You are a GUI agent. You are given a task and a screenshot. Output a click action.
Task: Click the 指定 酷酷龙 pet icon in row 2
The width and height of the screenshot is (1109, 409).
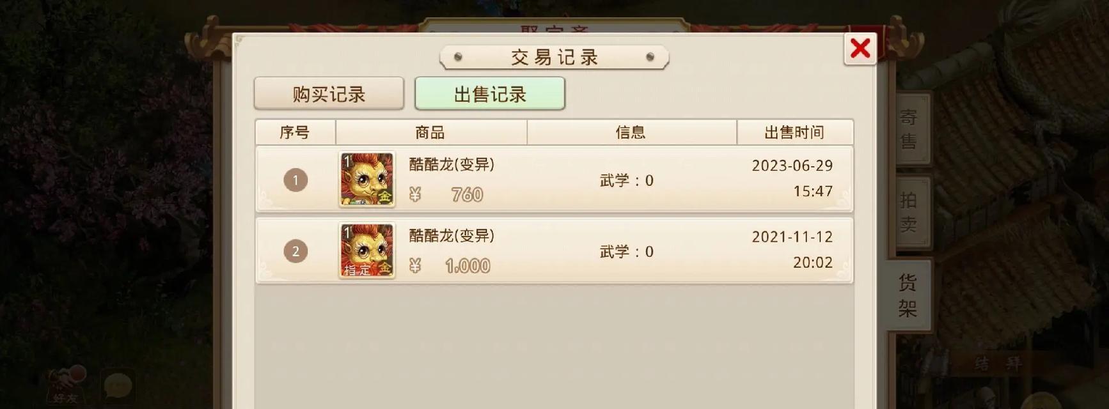366,251
